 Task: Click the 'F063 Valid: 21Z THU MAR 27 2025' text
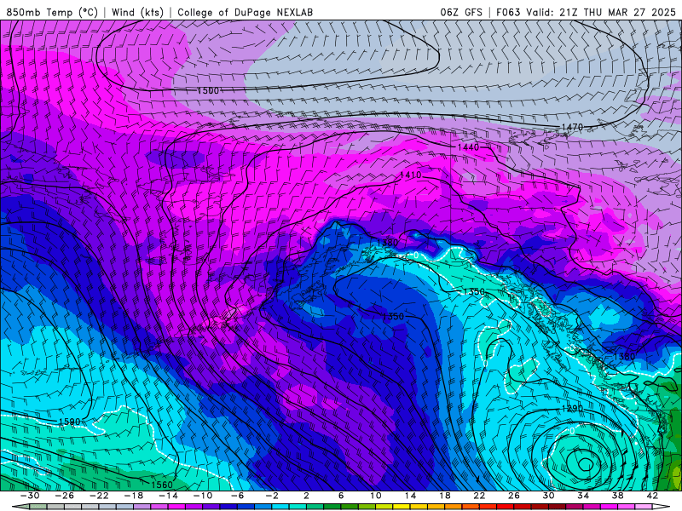[586, 12]
